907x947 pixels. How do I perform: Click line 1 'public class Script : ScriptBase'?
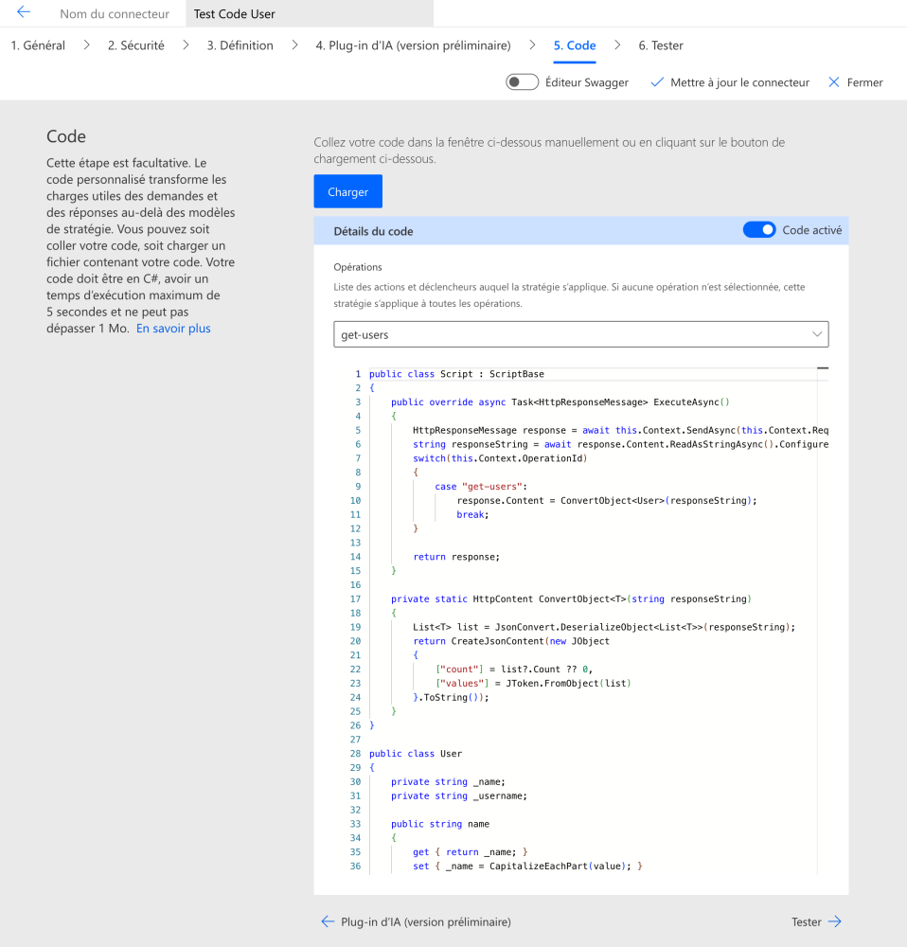(456, 374)
